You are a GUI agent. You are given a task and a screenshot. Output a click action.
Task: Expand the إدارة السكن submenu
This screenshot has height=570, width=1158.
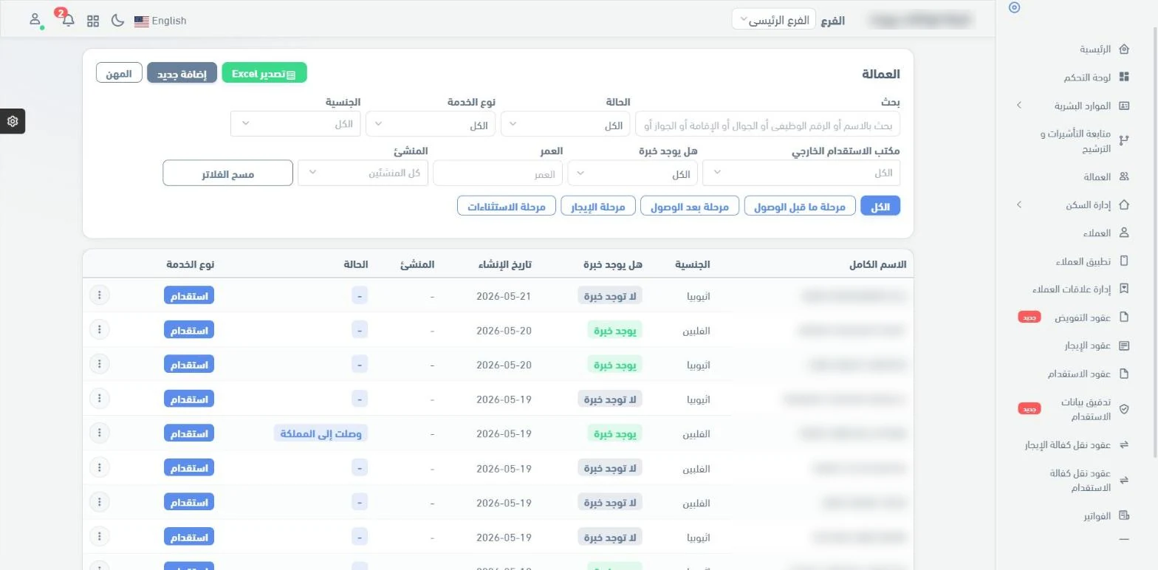(x=1019, y=205)
